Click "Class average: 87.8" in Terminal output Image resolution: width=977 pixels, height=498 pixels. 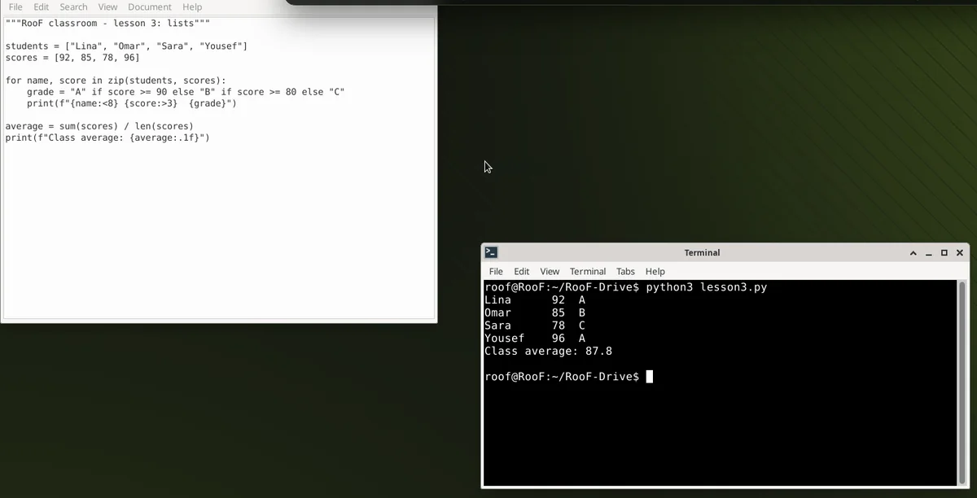point(548,352)
